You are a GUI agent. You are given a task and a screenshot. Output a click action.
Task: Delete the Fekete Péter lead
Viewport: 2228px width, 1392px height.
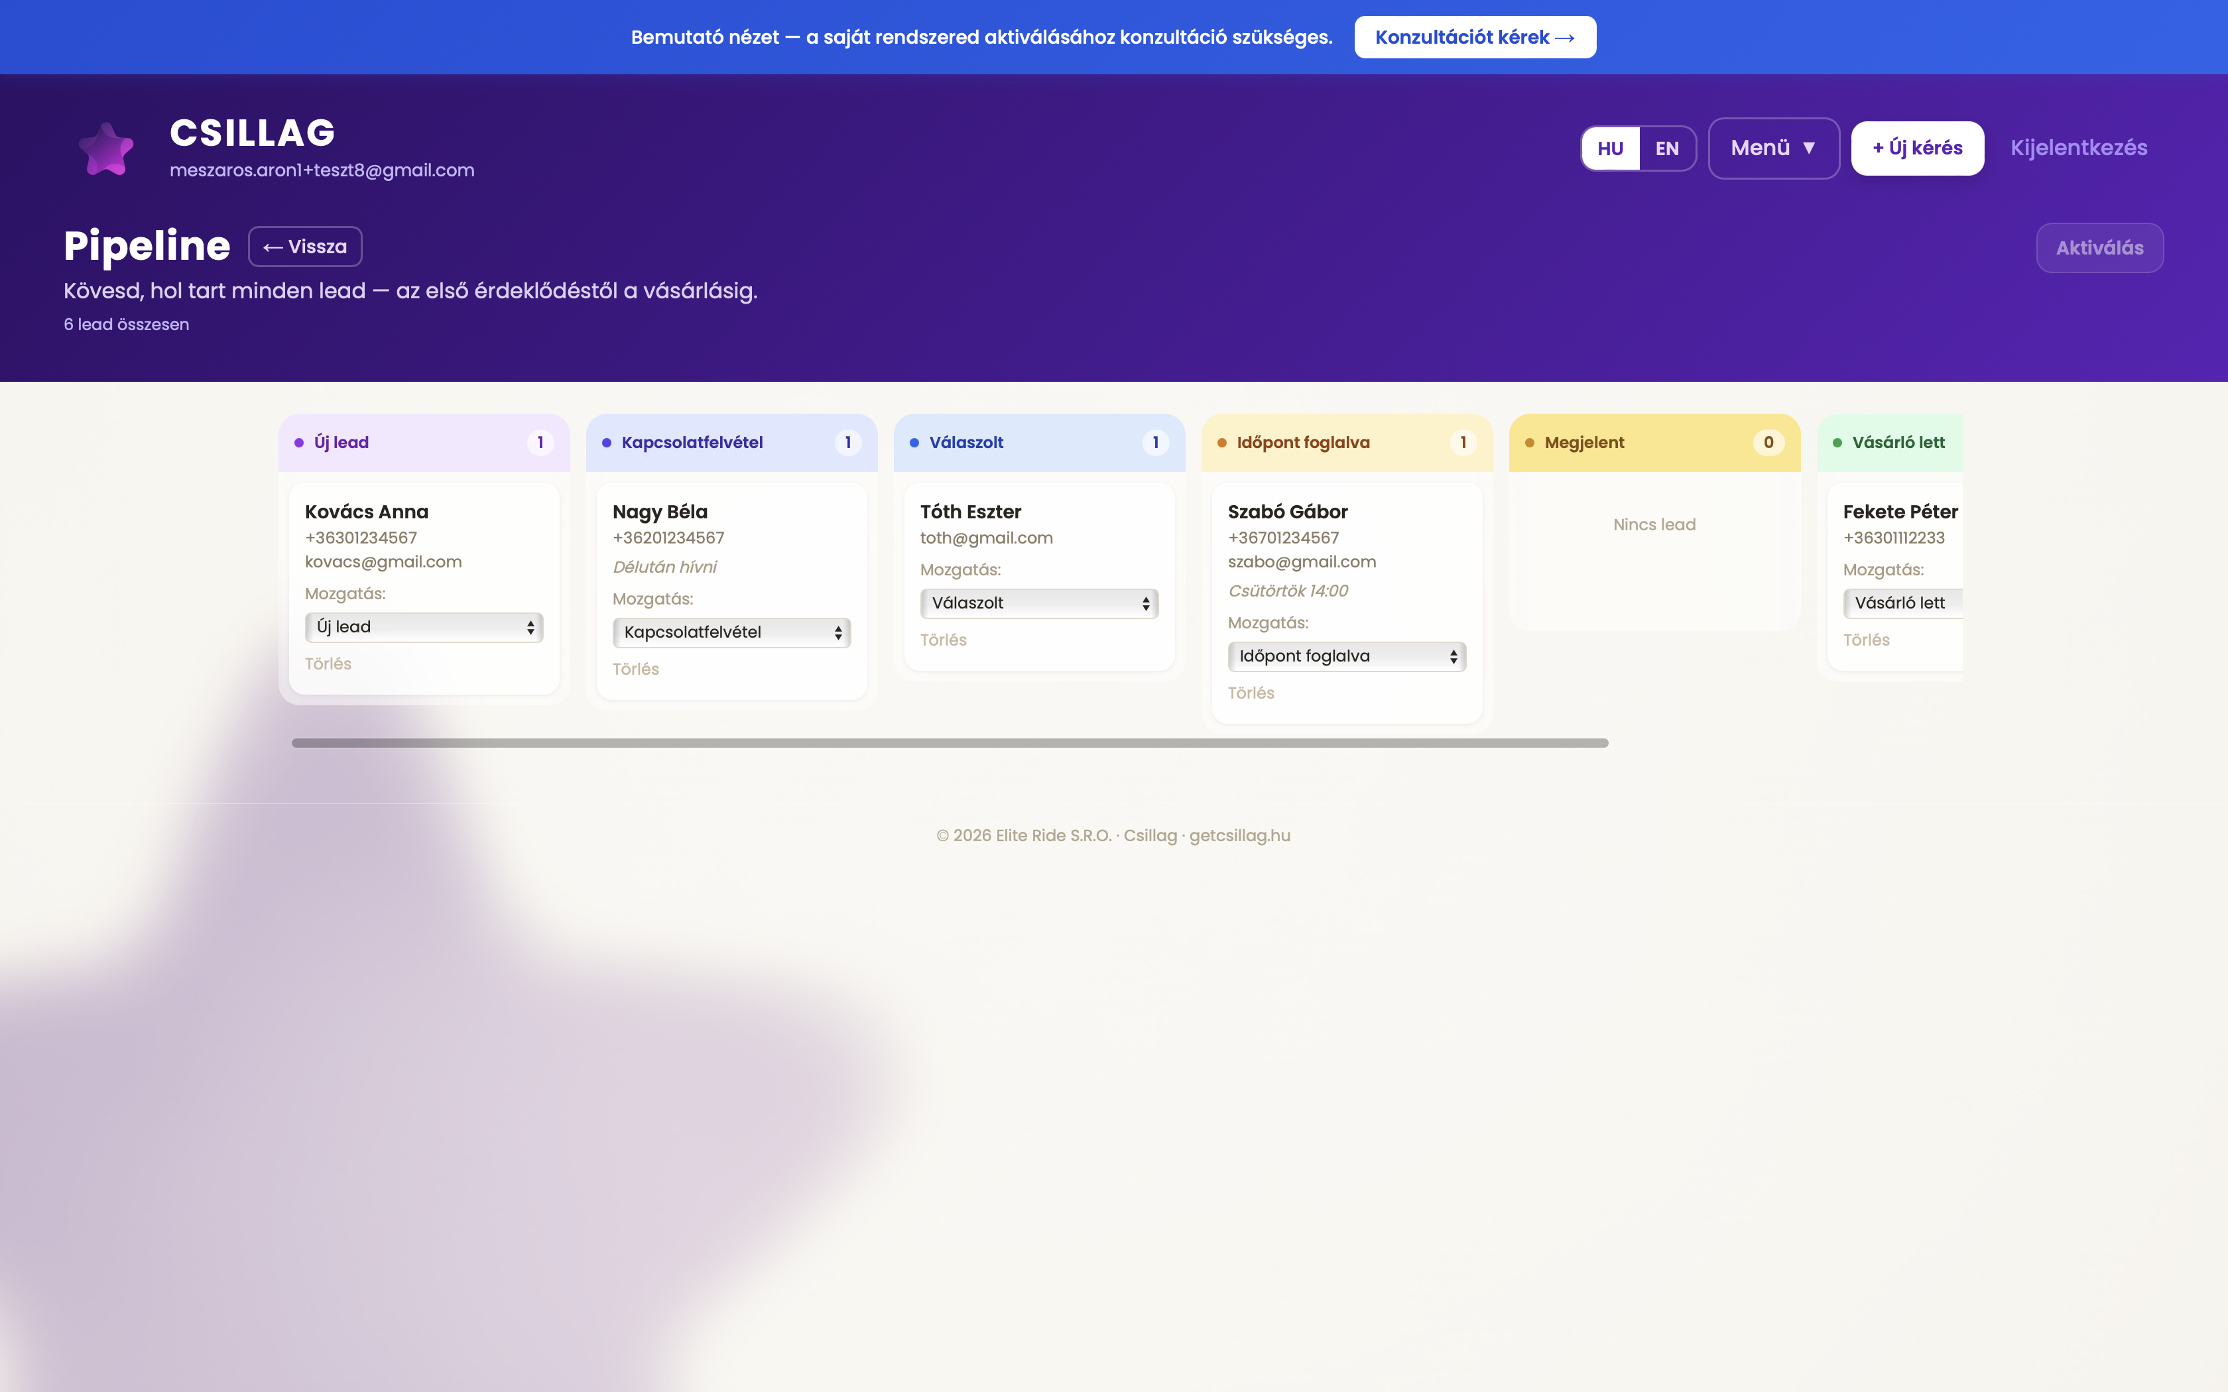tap(1866, 640)
